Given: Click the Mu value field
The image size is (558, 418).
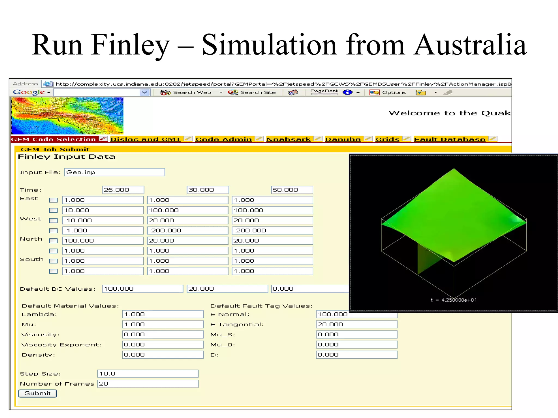Looking at the screenshot, I should pos(163,324).
